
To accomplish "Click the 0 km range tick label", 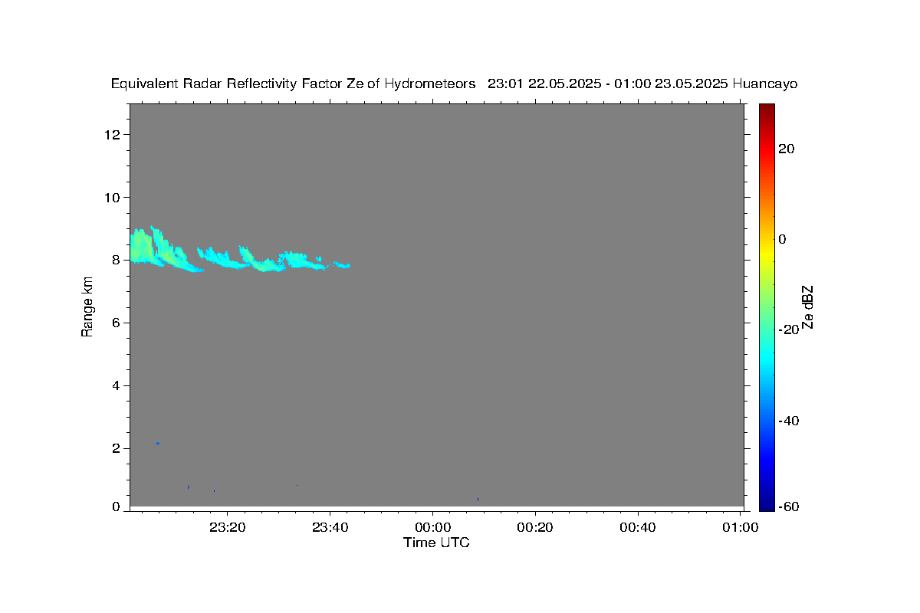I will tap(117, 506).
